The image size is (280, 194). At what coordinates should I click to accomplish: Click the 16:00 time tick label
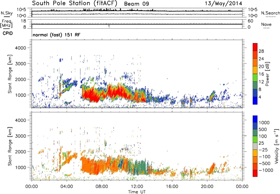[172, 187]
